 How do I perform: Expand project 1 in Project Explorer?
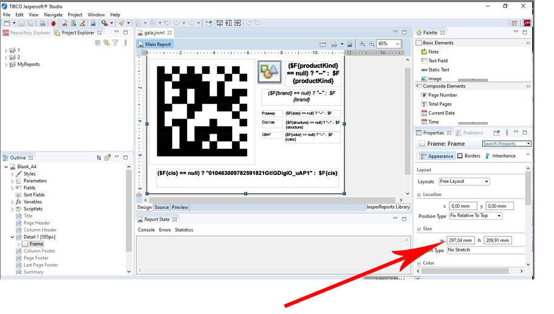[5, 50]
